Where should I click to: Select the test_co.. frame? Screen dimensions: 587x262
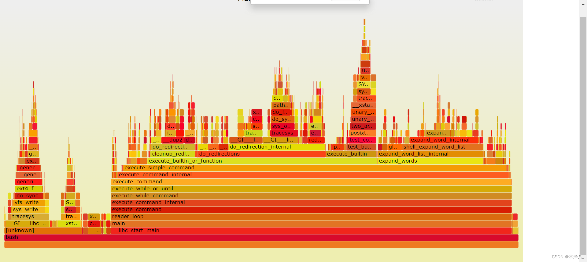pos(362,140)
